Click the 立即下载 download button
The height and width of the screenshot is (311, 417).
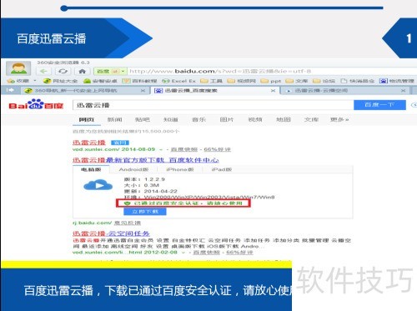pos(145,212)
